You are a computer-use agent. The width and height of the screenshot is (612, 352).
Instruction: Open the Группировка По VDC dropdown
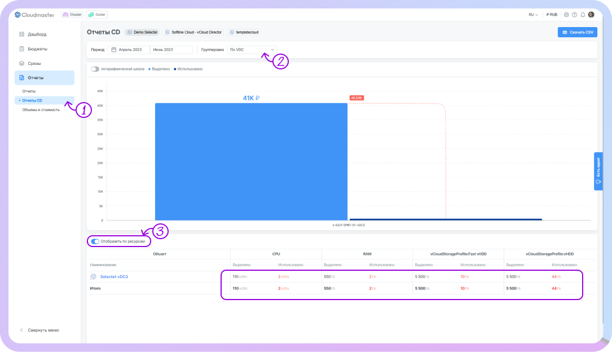tap(252, 50)
